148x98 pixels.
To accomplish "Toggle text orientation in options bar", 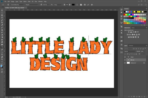I will [8, 5].
